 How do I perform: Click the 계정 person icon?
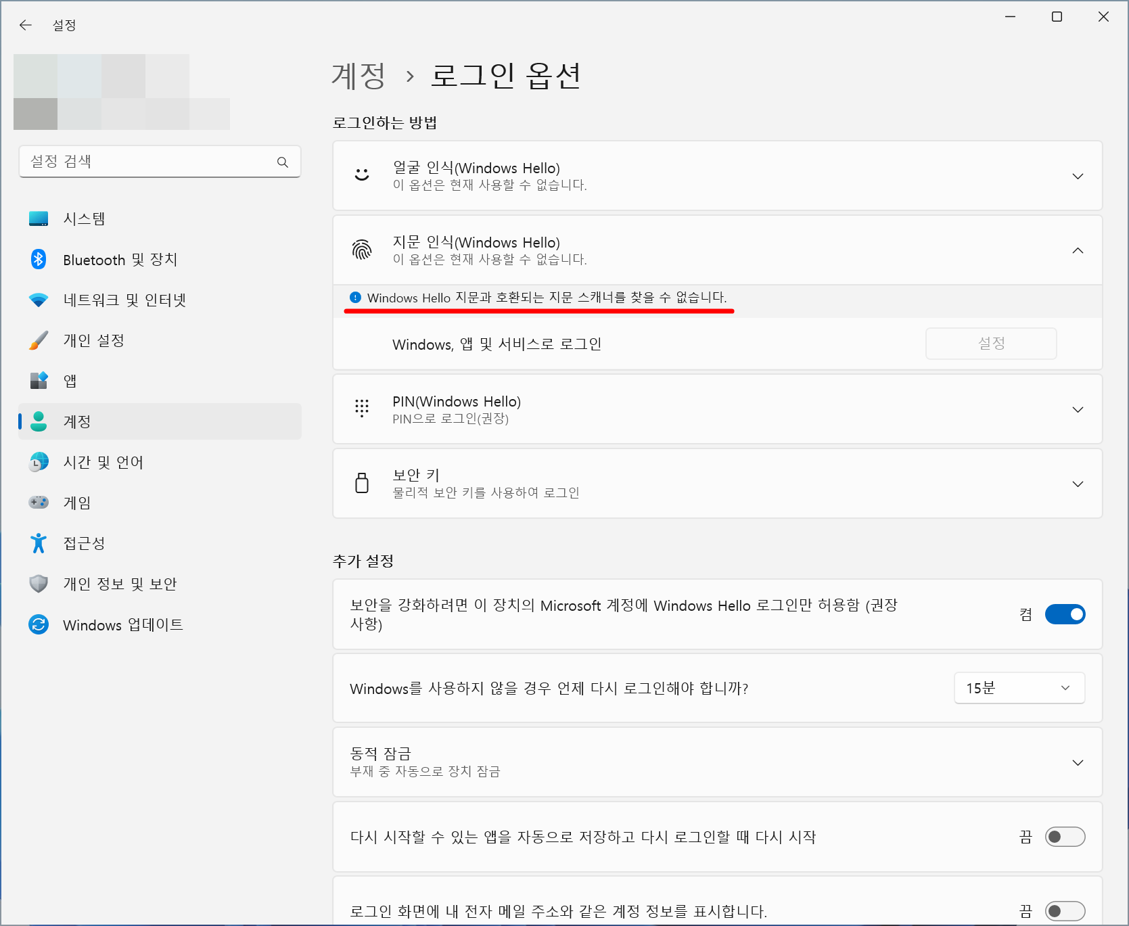39,421
